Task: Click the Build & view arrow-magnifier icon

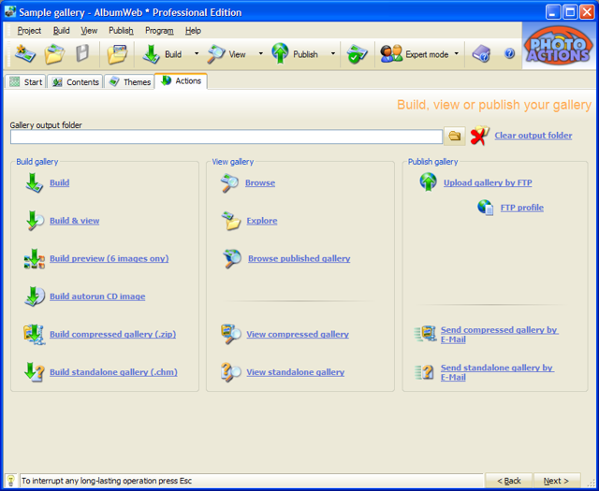Action: tap(35, 221)
